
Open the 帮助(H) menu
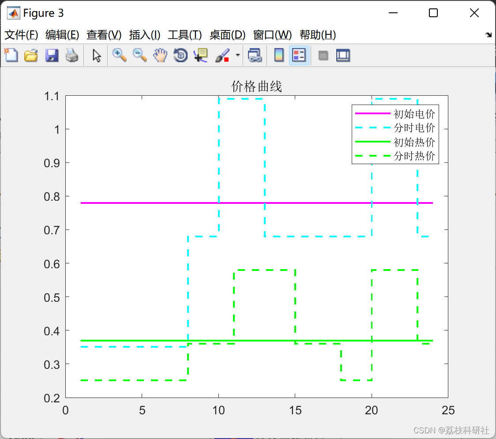coord(318,35)
